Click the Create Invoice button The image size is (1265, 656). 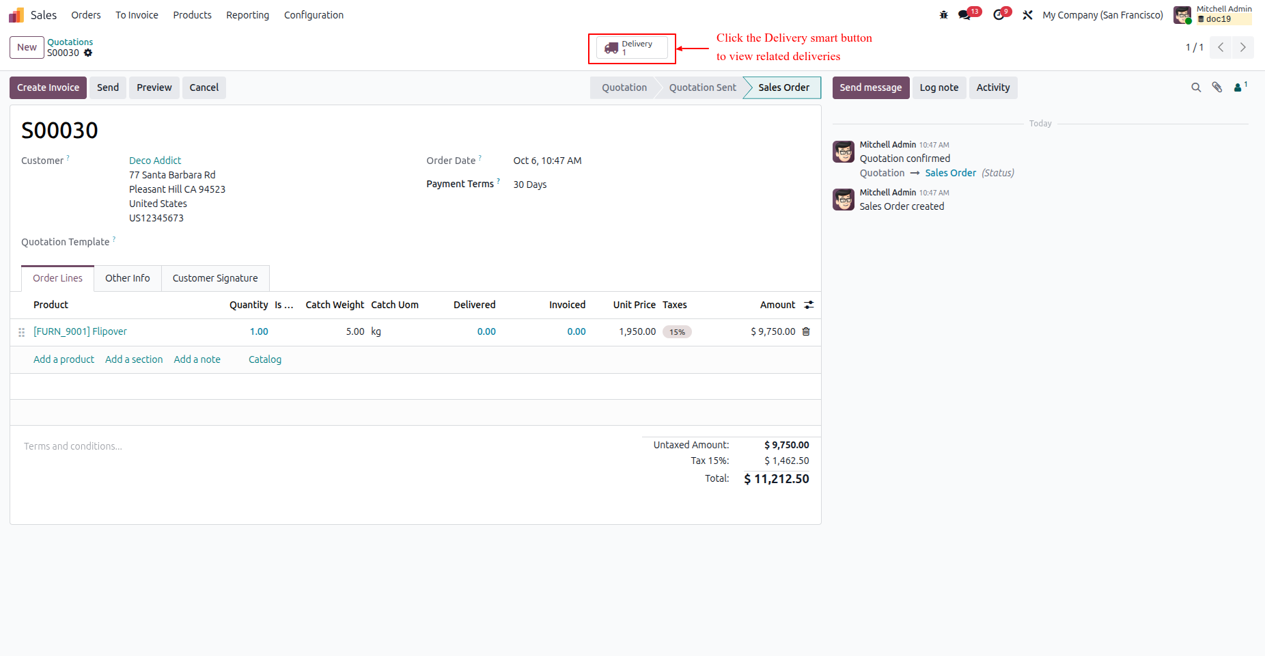[48, 87]
